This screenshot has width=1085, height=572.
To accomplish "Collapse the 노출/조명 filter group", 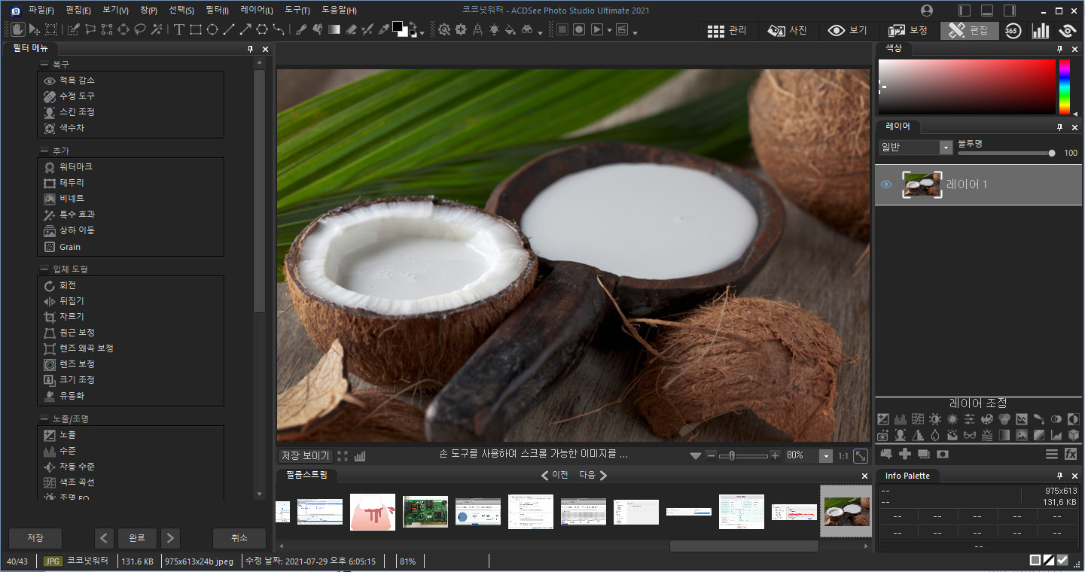I will 44,419.
